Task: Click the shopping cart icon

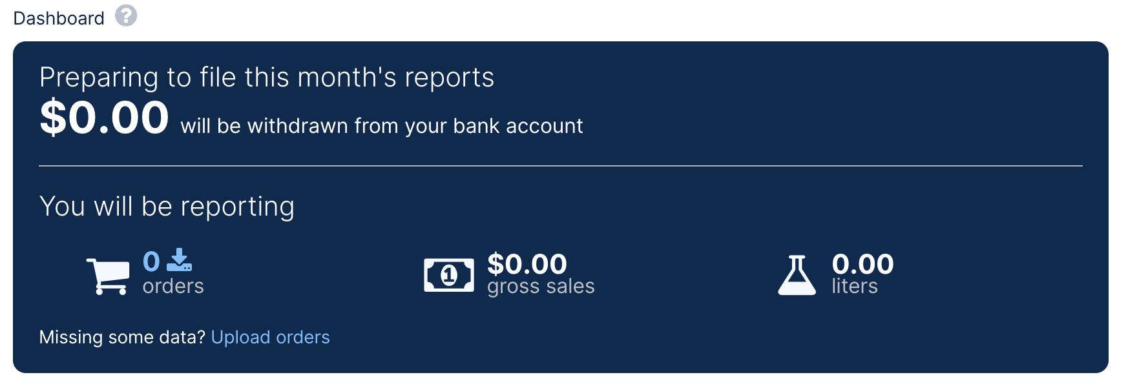Action: tap(108, 276)
